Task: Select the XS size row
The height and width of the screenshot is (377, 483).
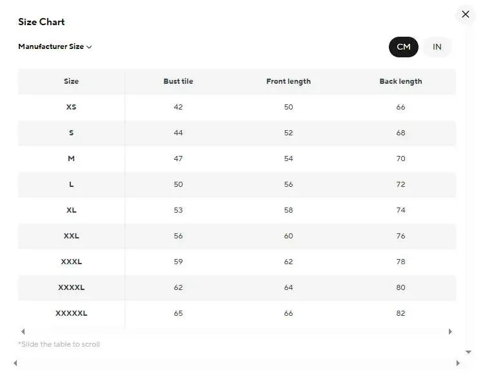Action: [71, 107]
